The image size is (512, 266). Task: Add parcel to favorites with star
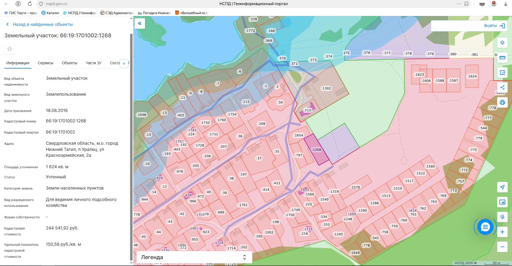[10, 49]
